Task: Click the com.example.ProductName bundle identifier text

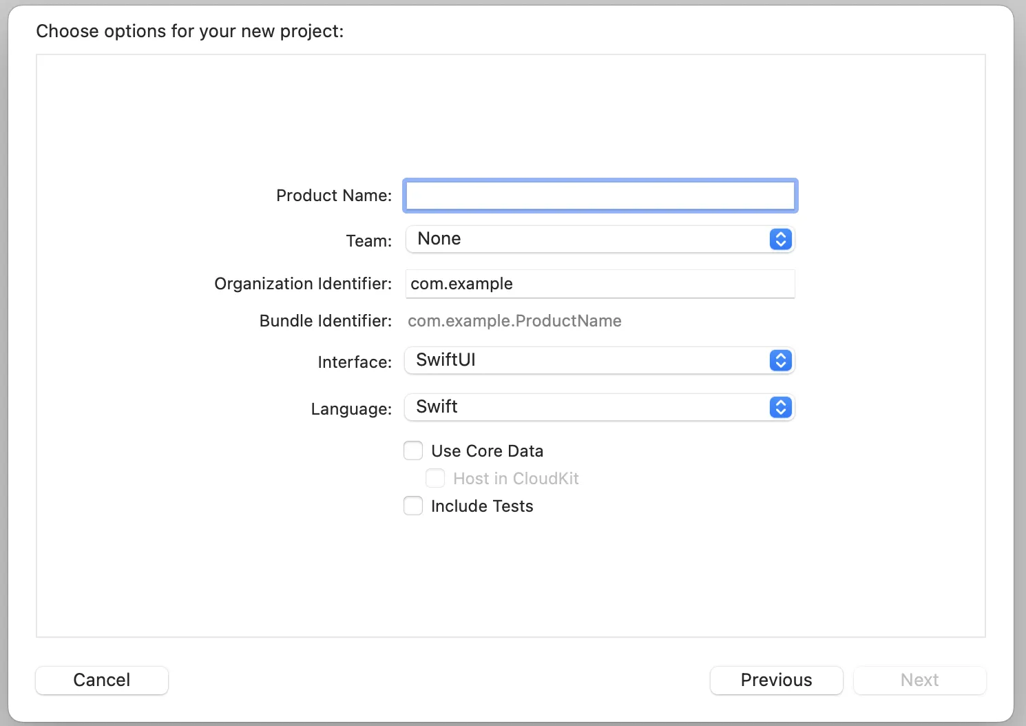Action: [x=514, y=321]
